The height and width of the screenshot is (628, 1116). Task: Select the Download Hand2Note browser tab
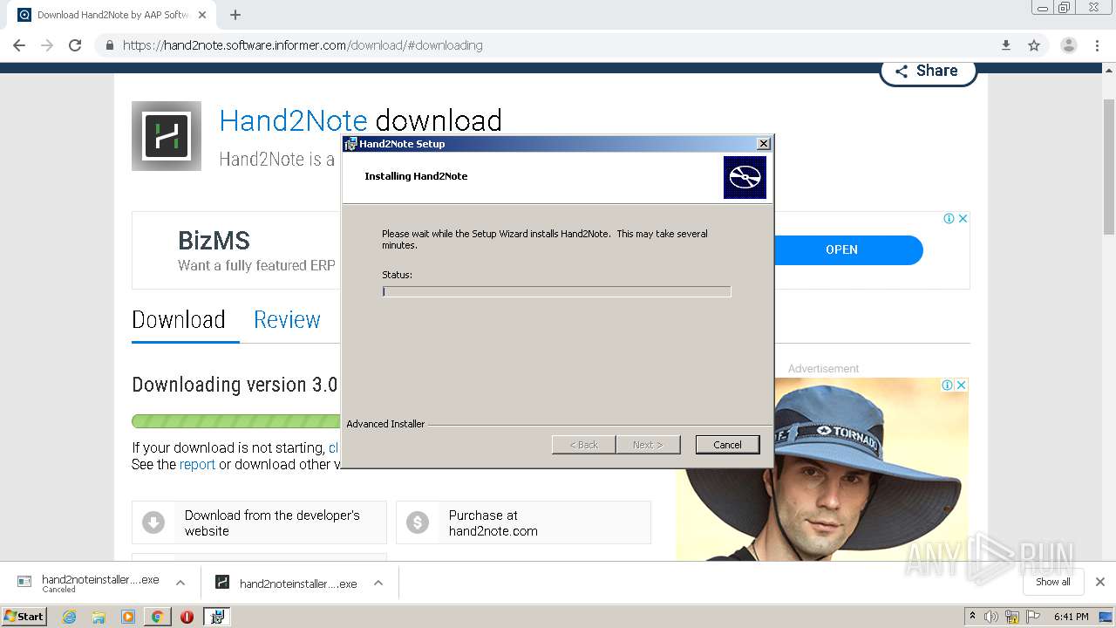112,15
